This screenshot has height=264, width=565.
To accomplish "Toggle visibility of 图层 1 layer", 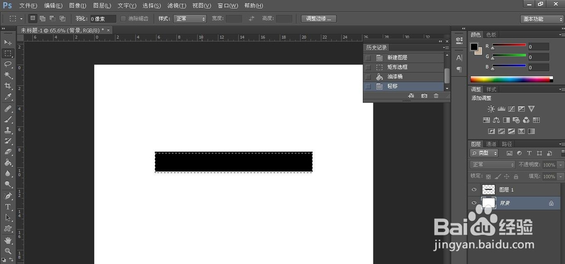I will pos(474,190).
